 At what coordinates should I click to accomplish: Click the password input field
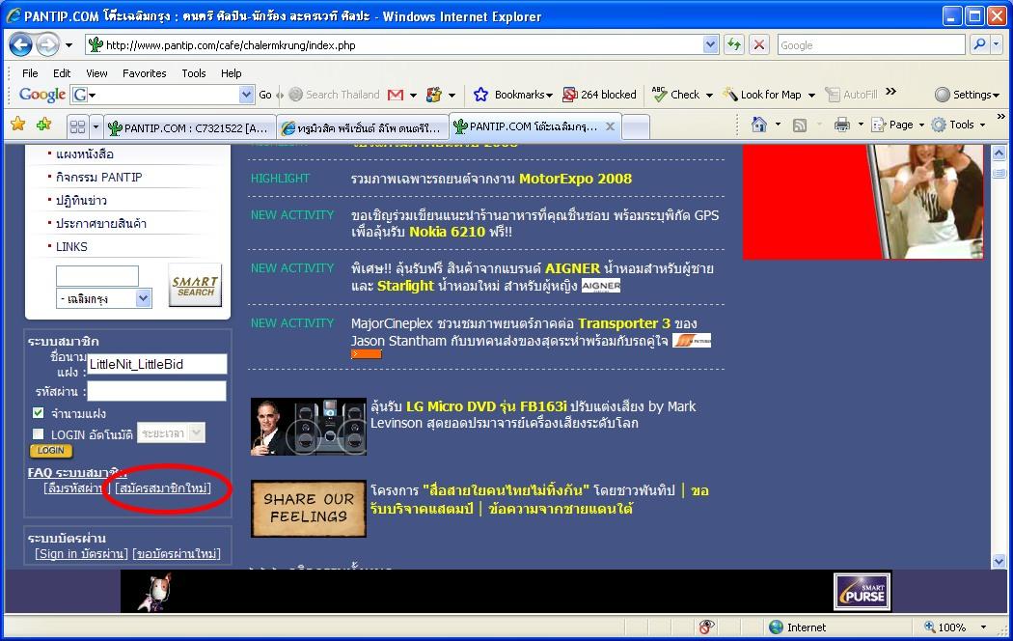pyautogui.click(x=157, y=391)
